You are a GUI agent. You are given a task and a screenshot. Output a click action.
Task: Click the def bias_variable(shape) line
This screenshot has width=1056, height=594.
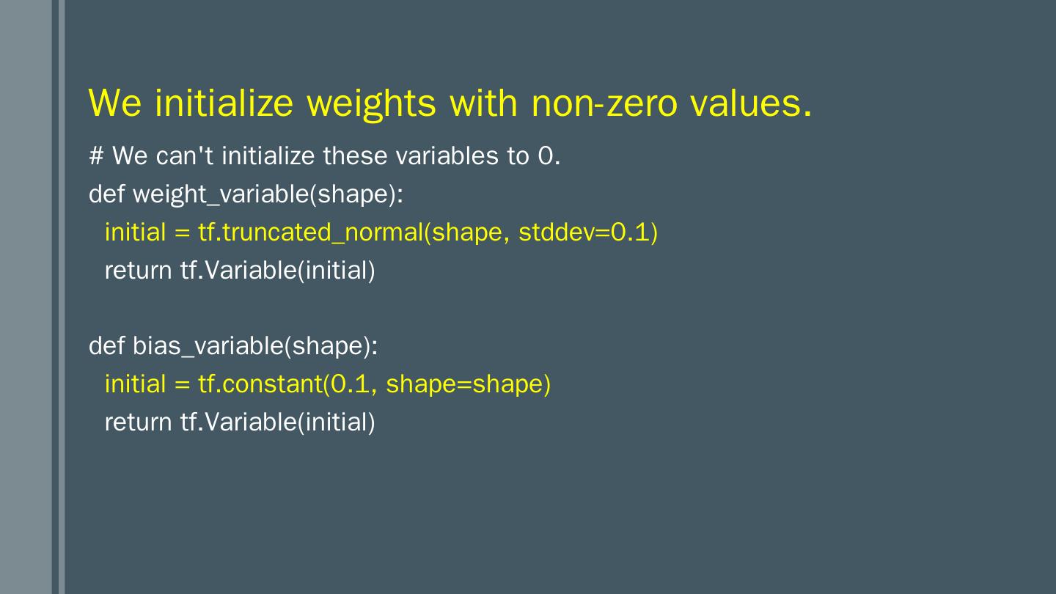pos(233,345)
